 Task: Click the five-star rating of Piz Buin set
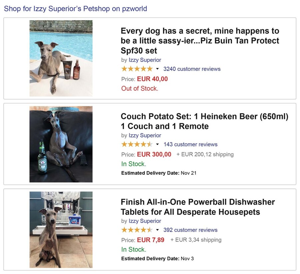137,69
